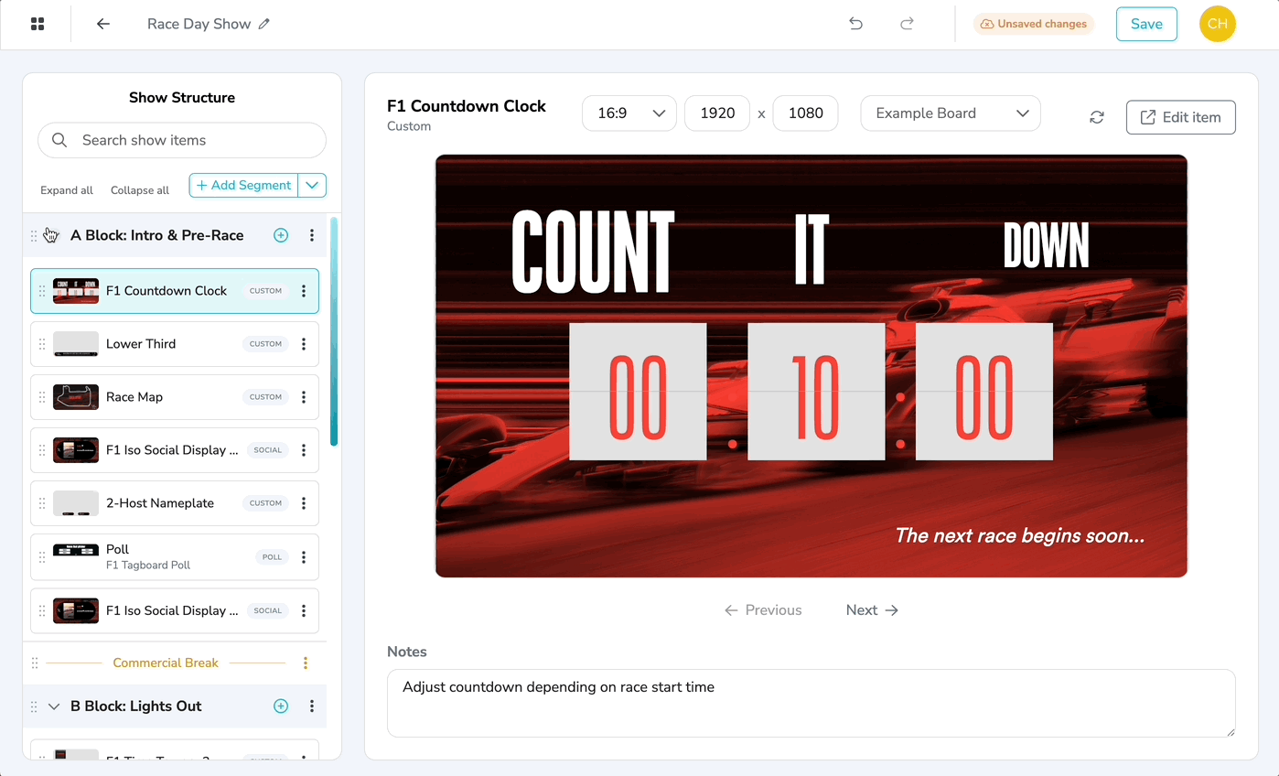Expand all show segments

coord(67,190)
